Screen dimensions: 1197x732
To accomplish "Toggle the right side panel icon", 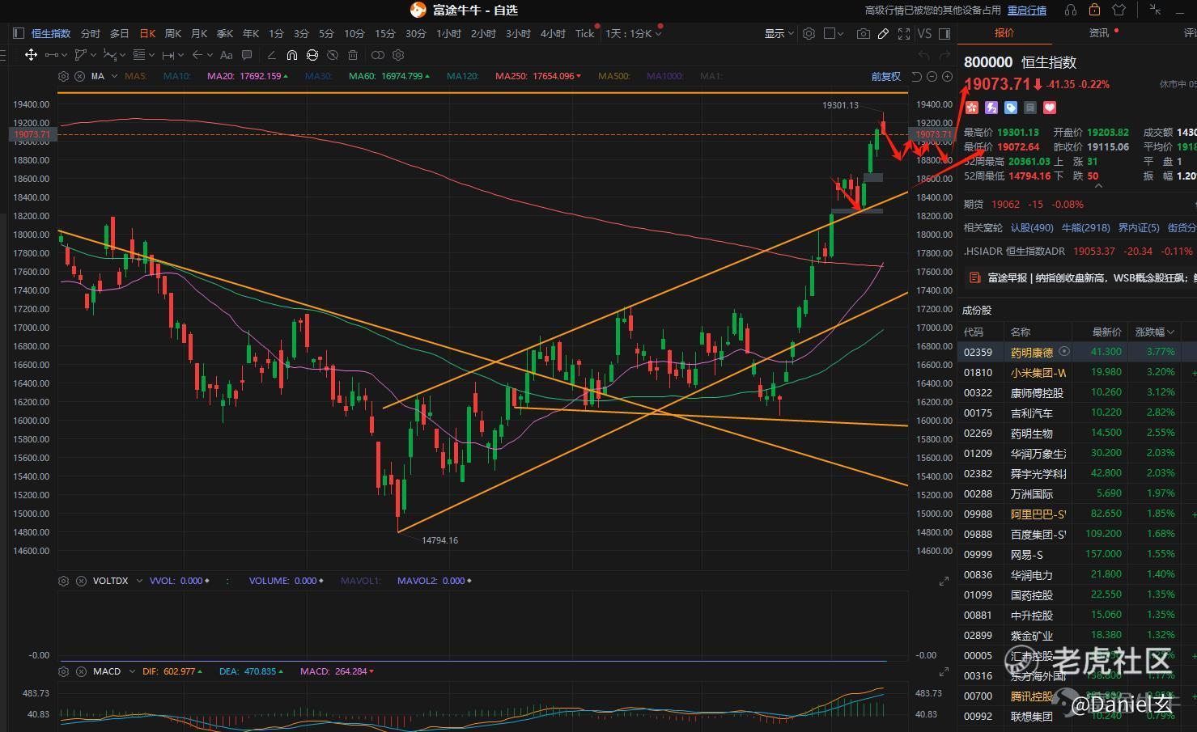I will [945, 33].
